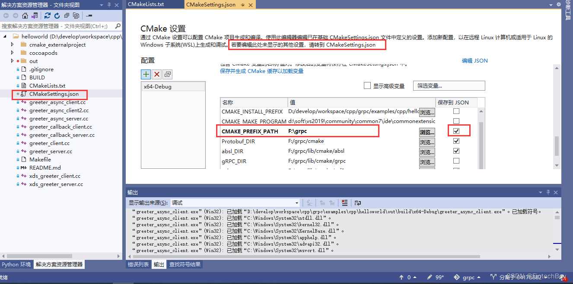Image resolution: width=573 pixels, height=284 pixels.
Task: Click the find message icon in Output toolbar
Action: [309, 202]
